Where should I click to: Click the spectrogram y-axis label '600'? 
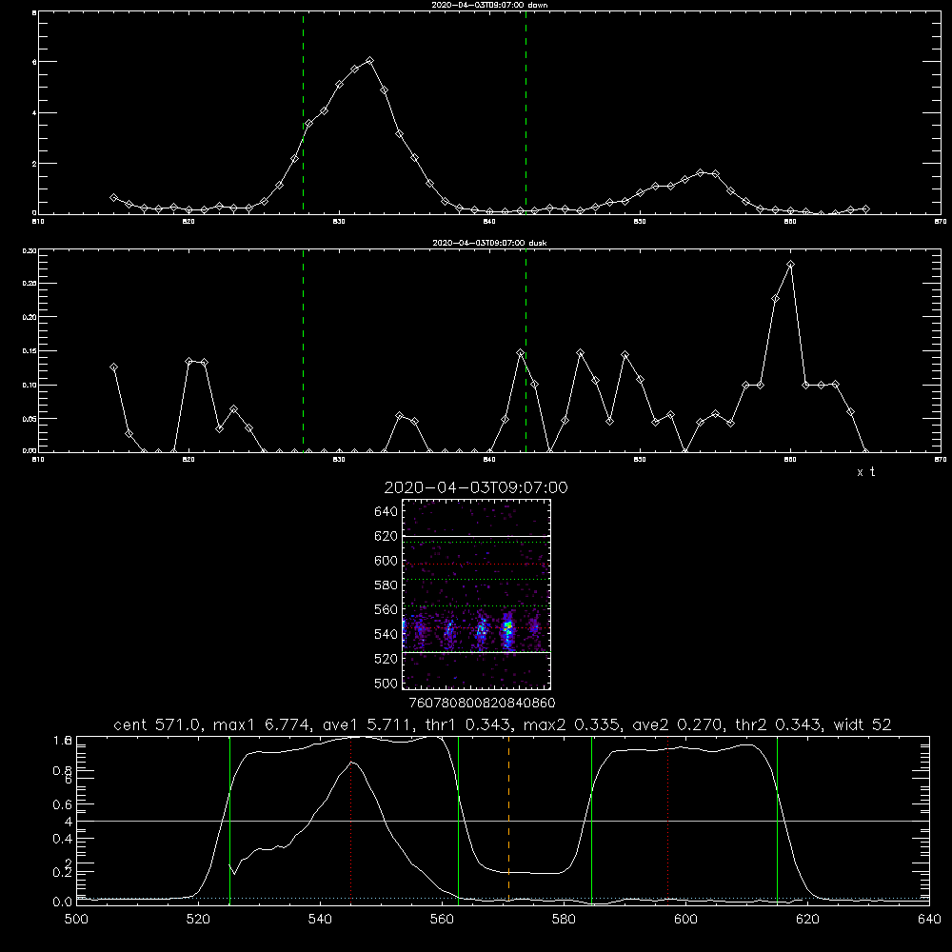387,561
